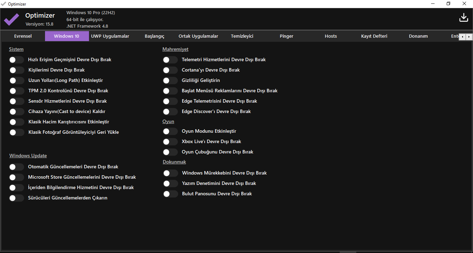Minimize the Optimizer window

(433, 4)
